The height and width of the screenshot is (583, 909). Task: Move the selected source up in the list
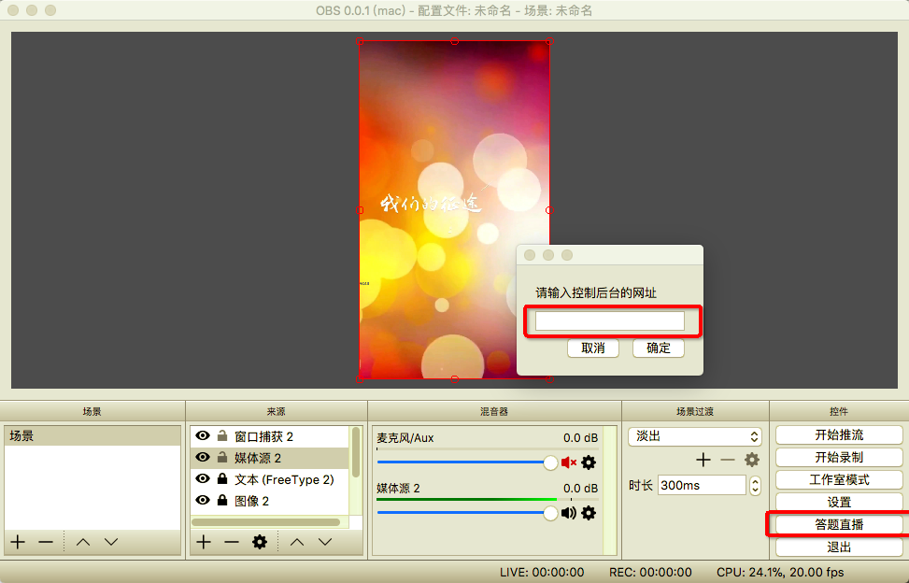[x=297, y=542]
